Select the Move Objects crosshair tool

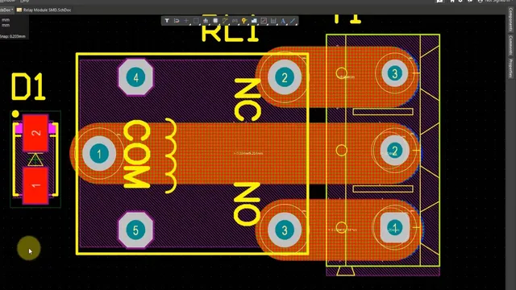pos(186,21)
